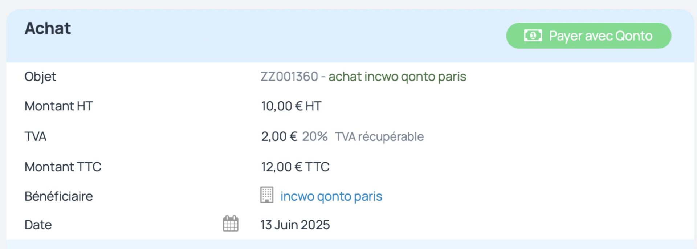Image resolution: width=697 pixels, height=249 pixels.
Task: Click the 12,00 € TTC amount
Action: point(295,167)
